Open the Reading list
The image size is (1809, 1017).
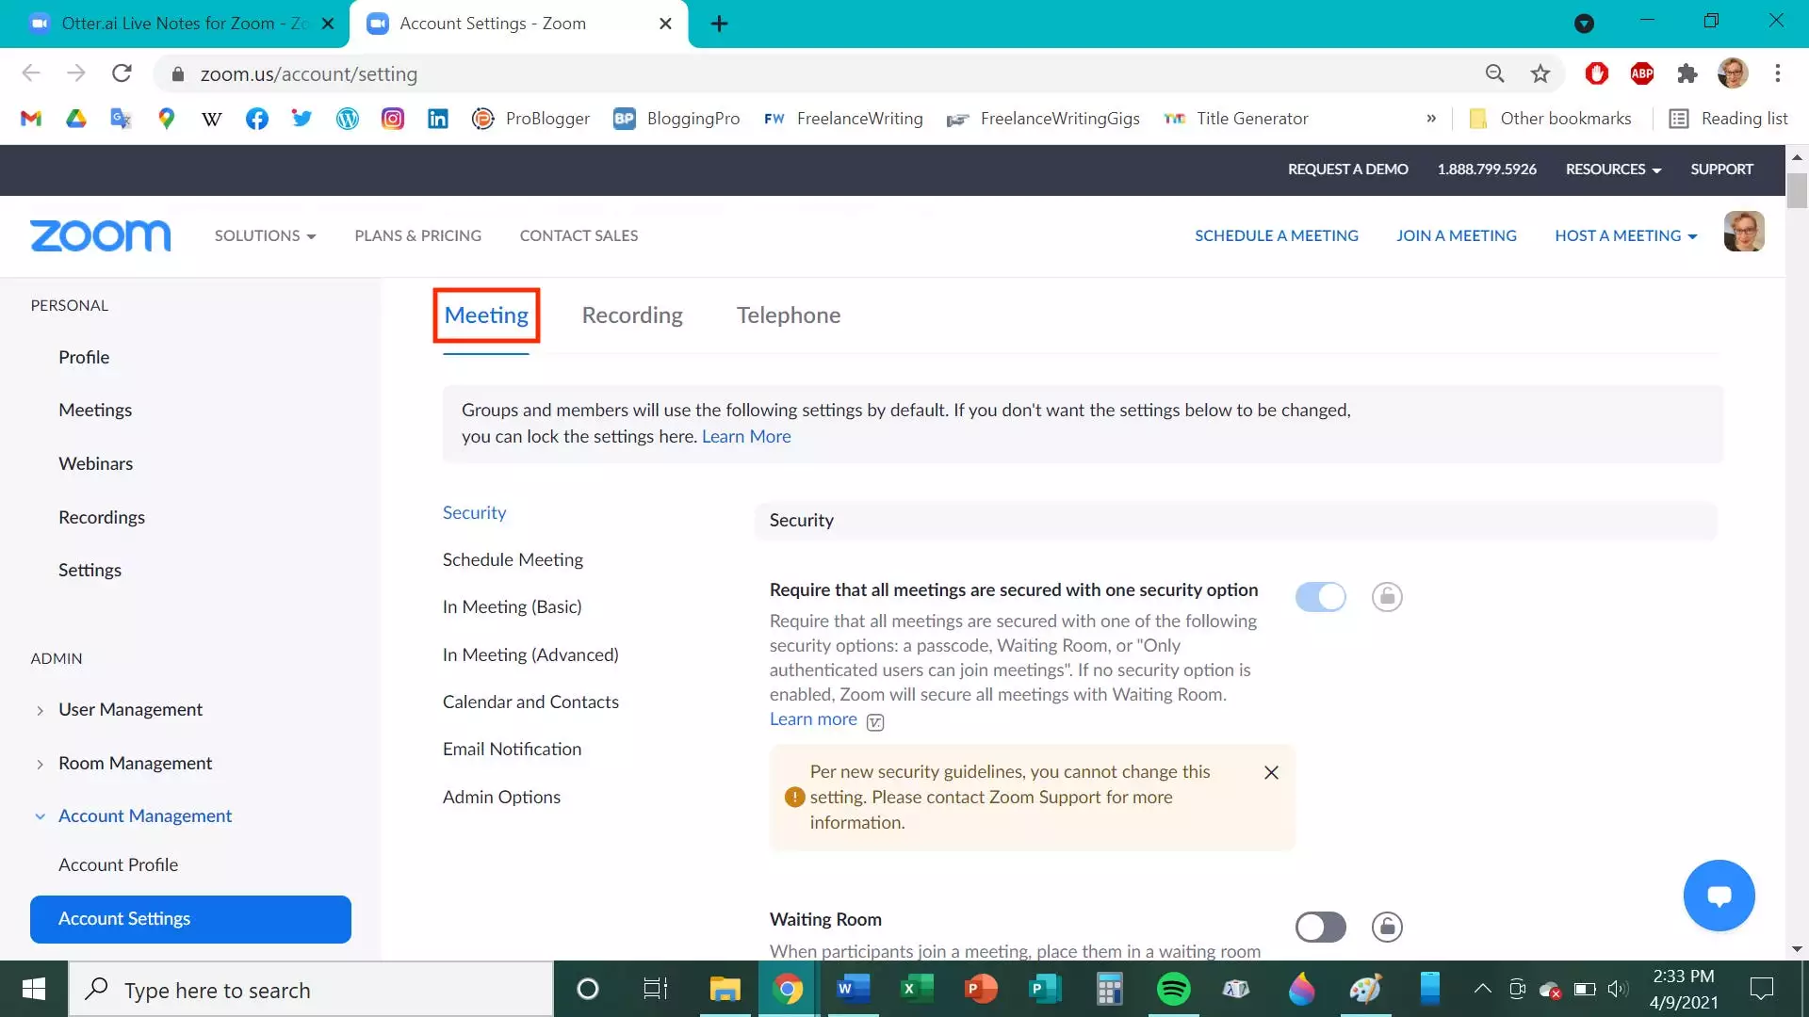(1728, 119)
